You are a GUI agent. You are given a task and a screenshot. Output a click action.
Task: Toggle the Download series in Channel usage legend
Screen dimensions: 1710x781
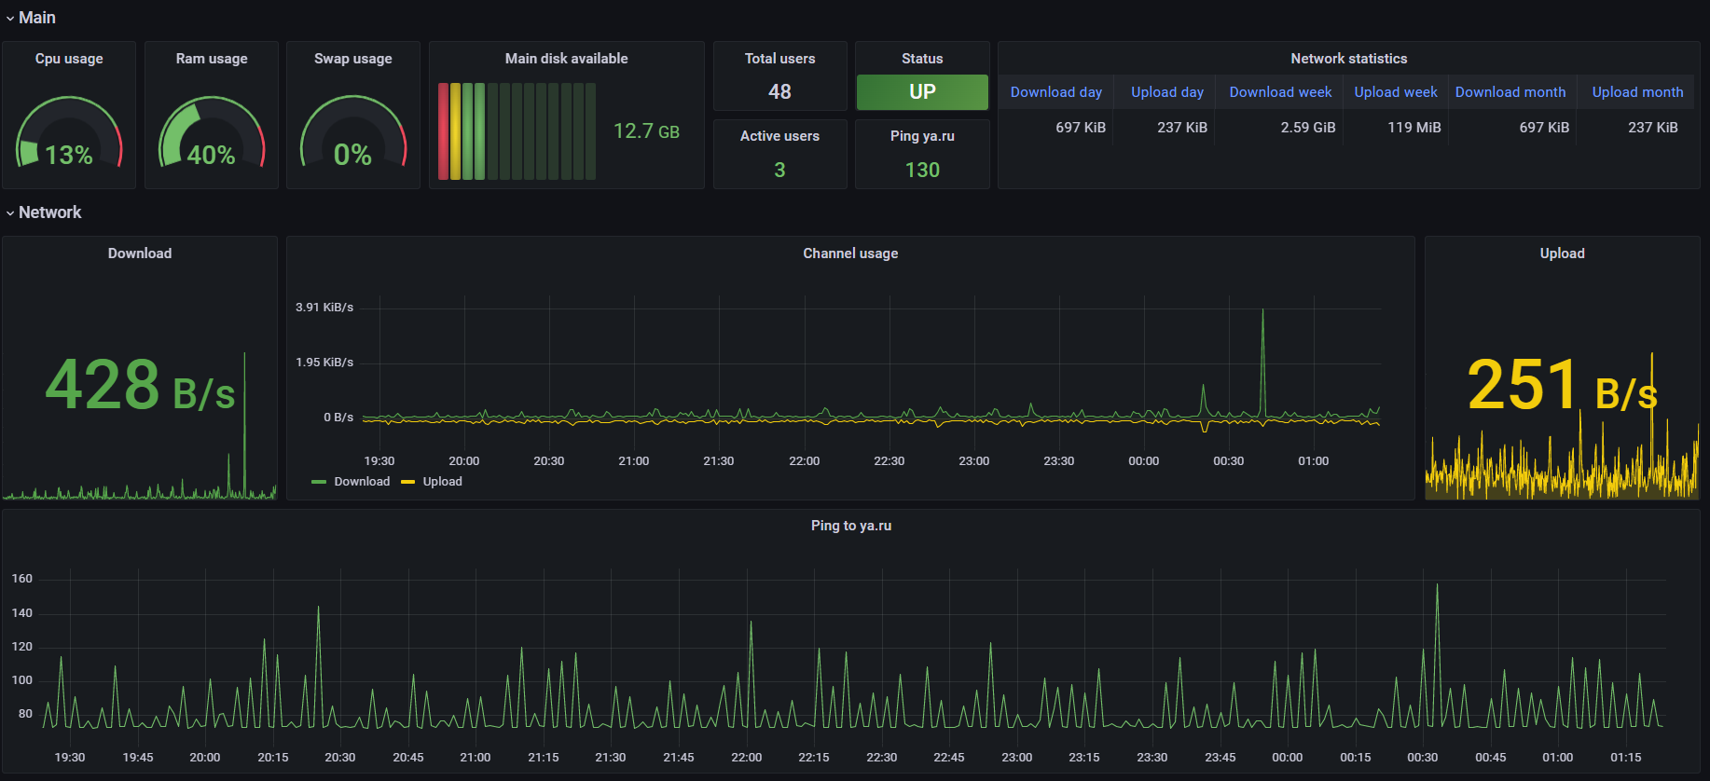(362, 482)
